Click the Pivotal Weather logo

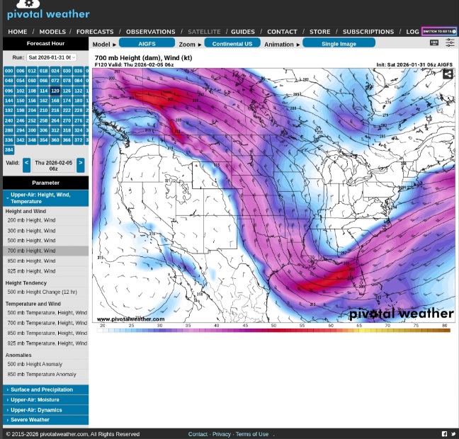[48, 11]
